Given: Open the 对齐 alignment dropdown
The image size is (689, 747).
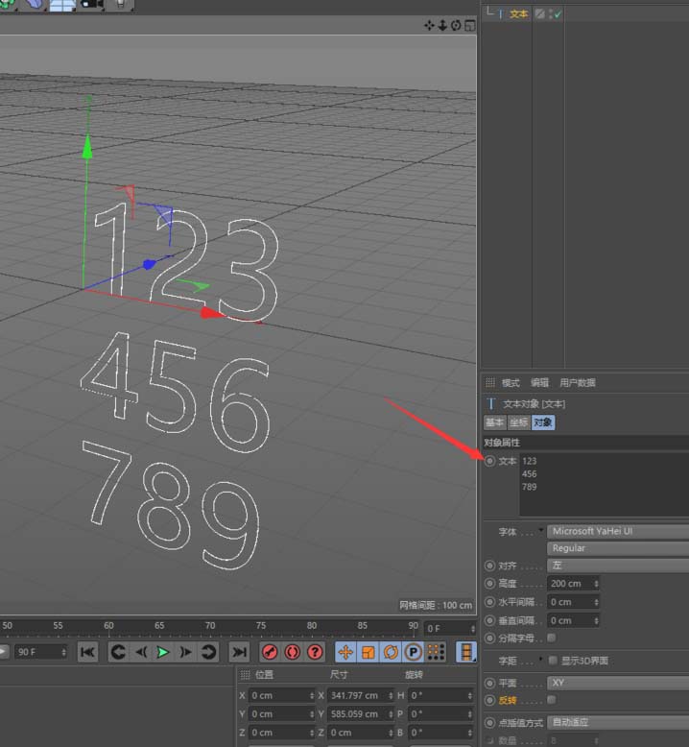Looking at the screenshot, I should (x=618, y=566).
